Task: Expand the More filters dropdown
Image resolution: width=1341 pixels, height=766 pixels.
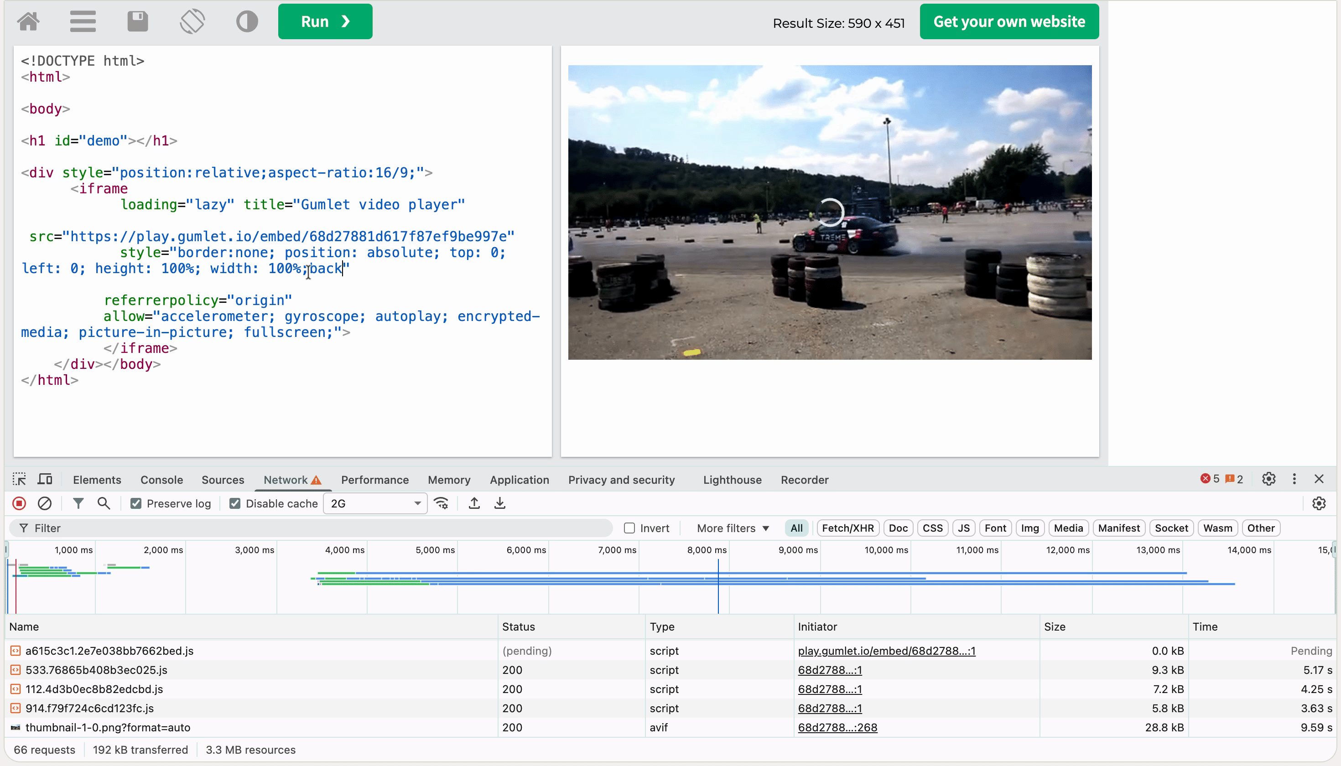Action: pyautogui.click(x=733, y=528)
